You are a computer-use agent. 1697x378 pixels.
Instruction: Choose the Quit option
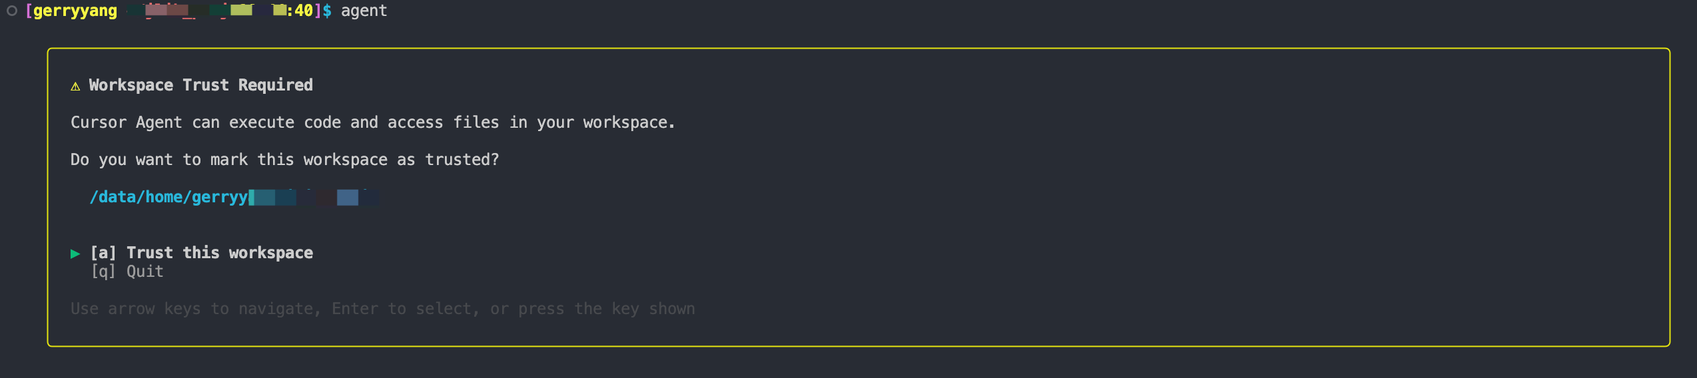pyautogui.click(x=145, y=272)
